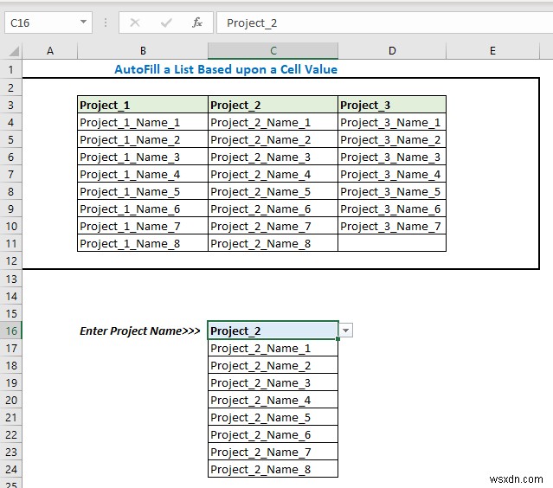The height and width of the screenshot is (488, 553).
Task: Select cell C16 containing Project_2
Action: point(273,331)
